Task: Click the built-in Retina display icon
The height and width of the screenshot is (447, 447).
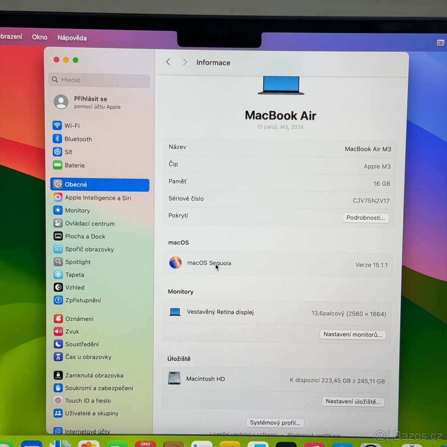Action: click(x=175, y=312)
